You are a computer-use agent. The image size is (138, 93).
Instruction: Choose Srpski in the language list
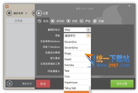coord(77,59)
